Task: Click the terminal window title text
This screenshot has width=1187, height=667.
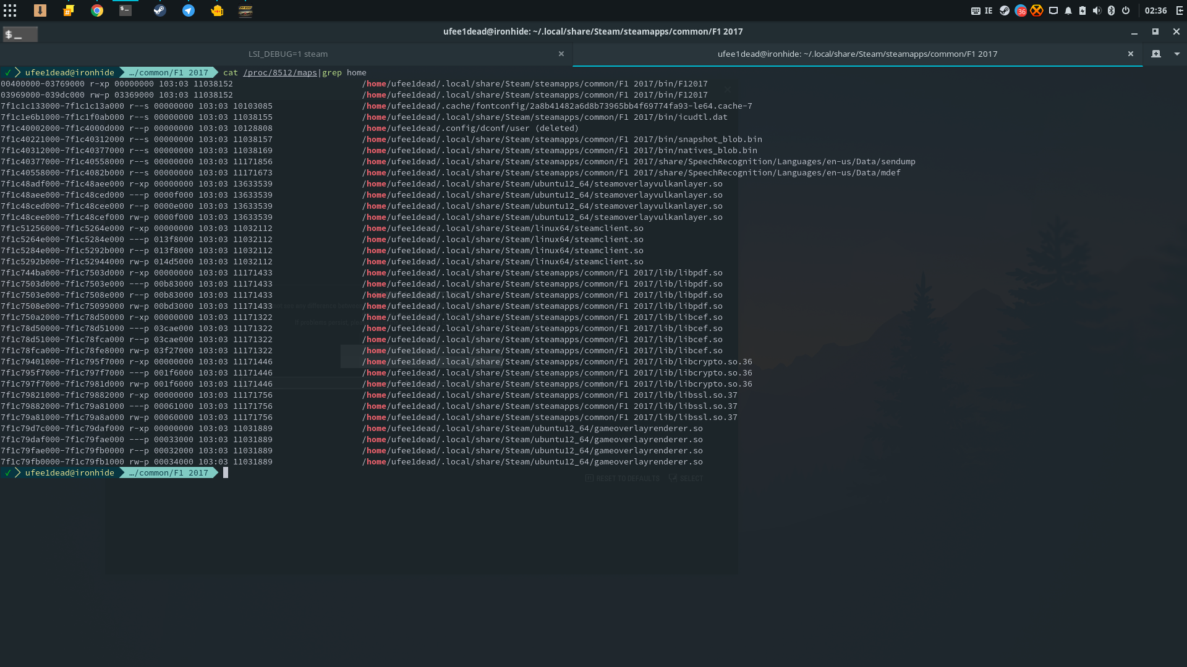Action: (x=593, y=31)
